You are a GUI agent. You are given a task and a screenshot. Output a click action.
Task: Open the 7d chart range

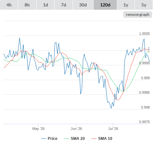pyautogui.click(x=64, y=5)
